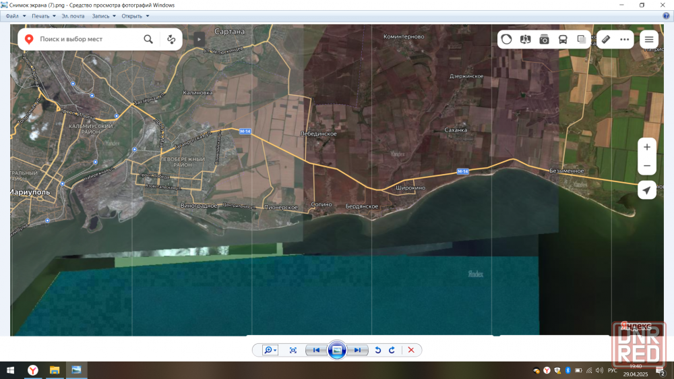Go to the next photo
The height and width of the screenshot is (379, 674).
point(358,350)
